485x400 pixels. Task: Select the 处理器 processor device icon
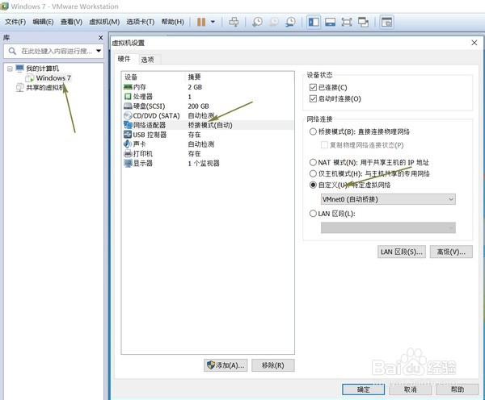(x=128, y=97)
